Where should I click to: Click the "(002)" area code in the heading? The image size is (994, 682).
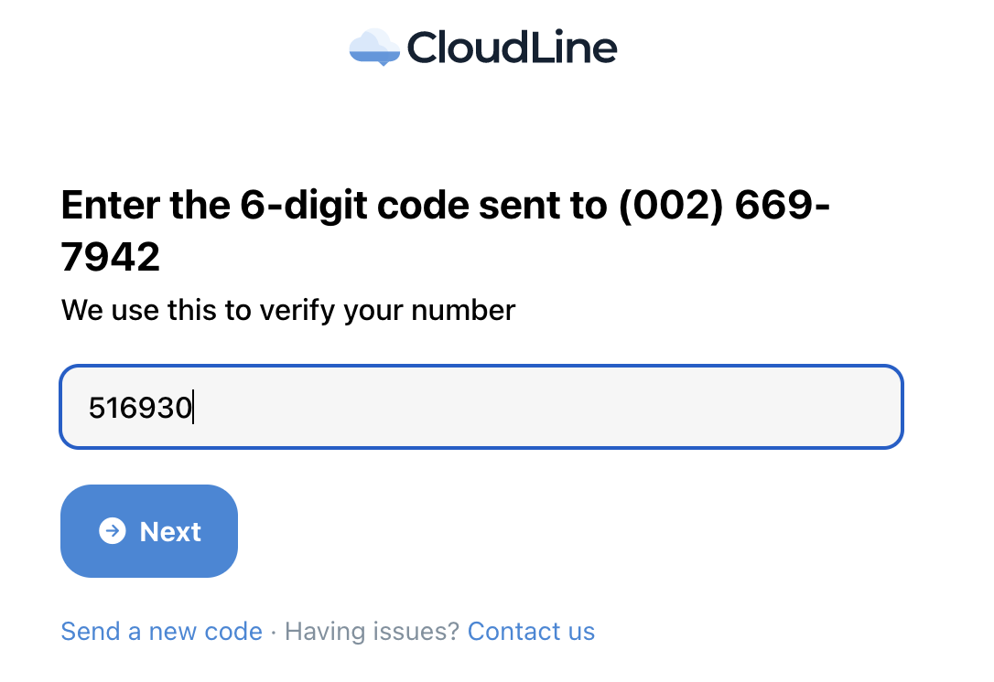pyautogui.click(x=671, y=206)
